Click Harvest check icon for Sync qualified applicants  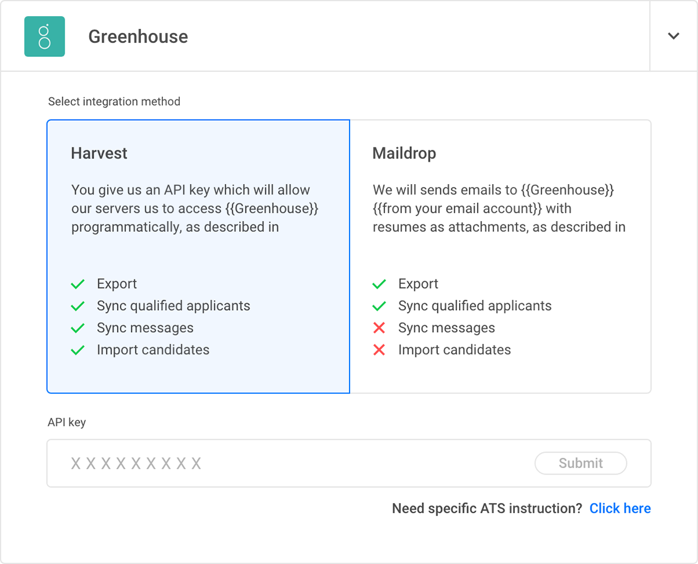pyautogui.click(x=78, y=306)
